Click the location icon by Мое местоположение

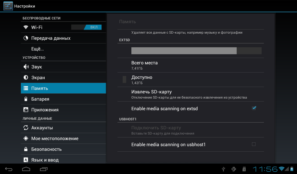[26, 138]
